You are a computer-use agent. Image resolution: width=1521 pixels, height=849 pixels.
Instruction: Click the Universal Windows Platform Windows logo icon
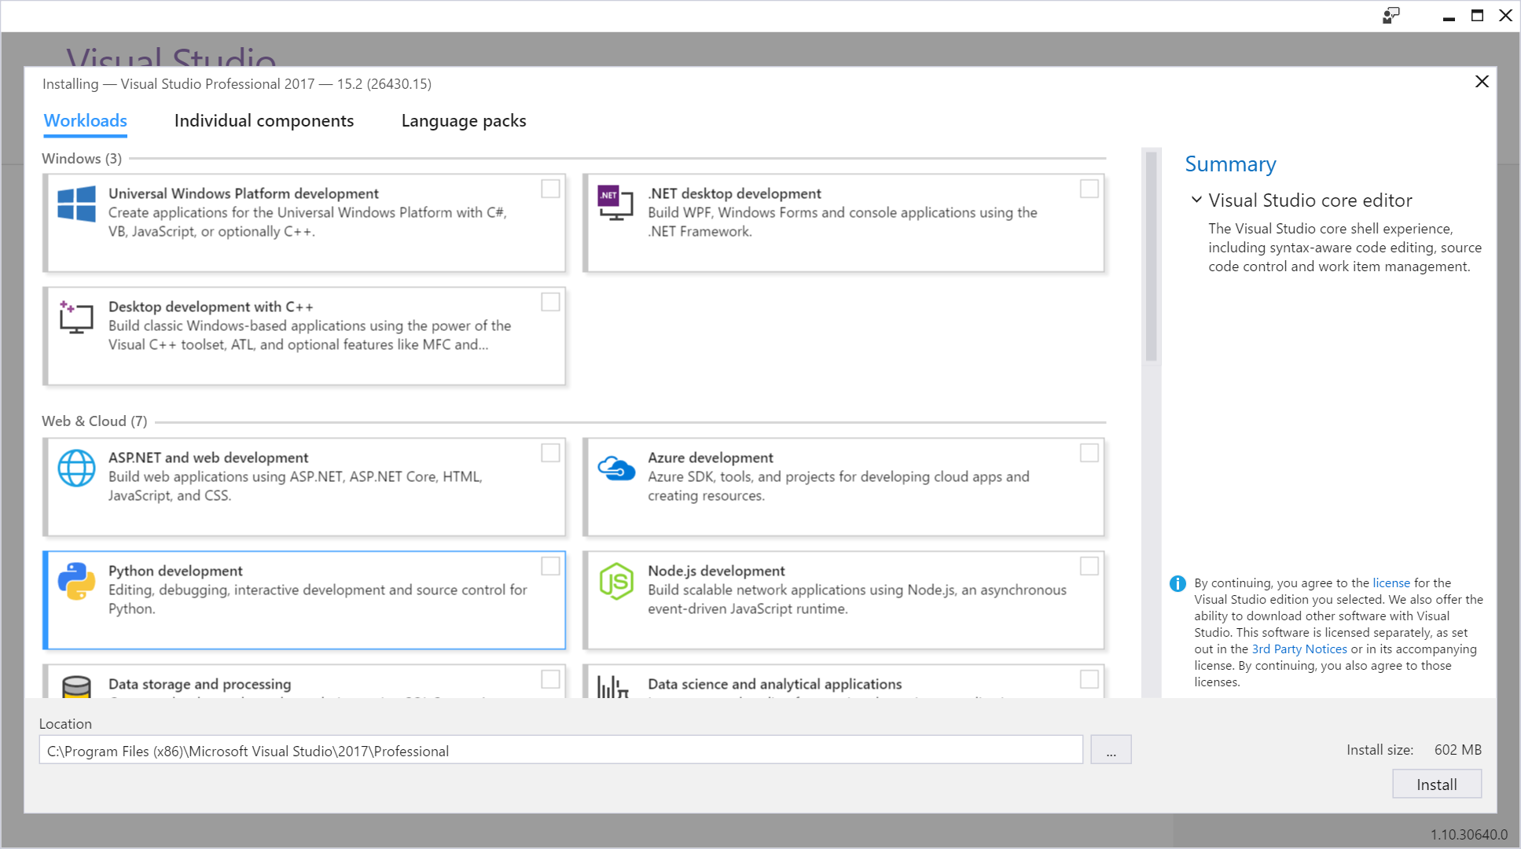point(76,204)
